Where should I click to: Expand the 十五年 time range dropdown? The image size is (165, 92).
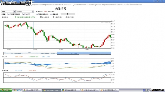[x=25, y=11]
